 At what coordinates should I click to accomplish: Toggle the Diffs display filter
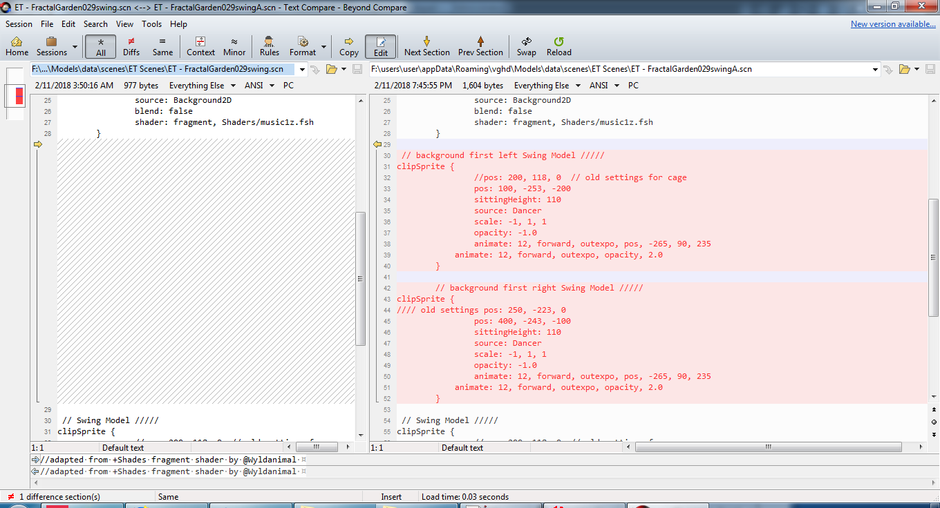pyautogui.click(x=131, y=46)
